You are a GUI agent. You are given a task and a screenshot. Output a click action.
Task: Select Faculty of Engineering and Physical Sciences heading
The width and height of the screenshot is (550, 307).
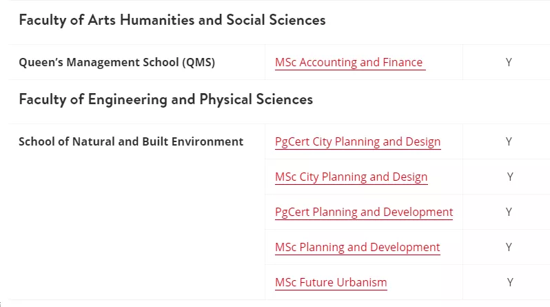coord(166,99)
